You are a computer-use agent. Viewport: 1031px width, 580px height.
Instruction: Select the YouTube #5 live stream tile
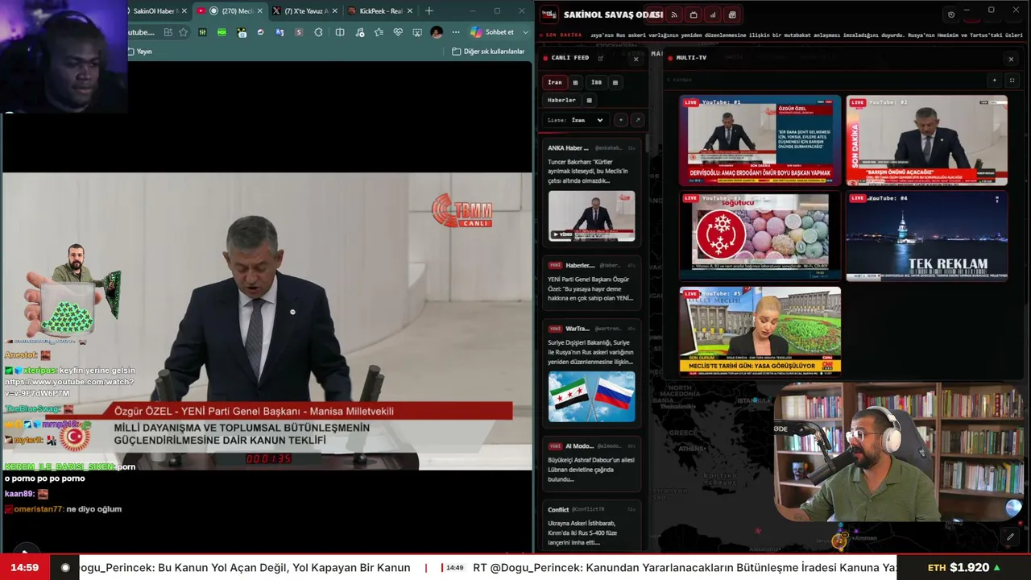click(x=760, y=331)
